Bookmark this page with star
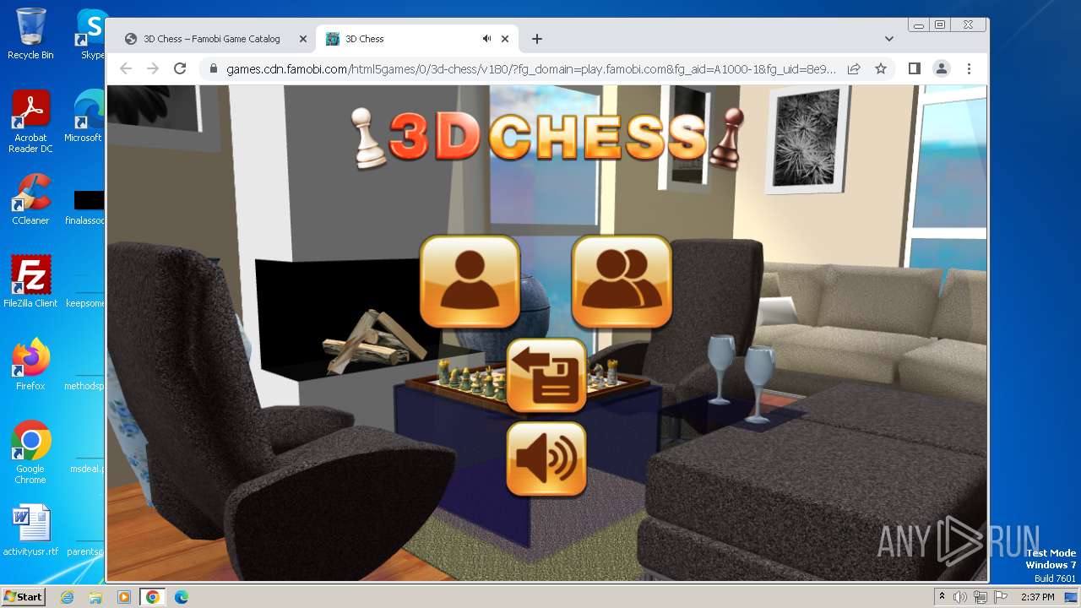The image size is (1081, 608). pos(881,68)
